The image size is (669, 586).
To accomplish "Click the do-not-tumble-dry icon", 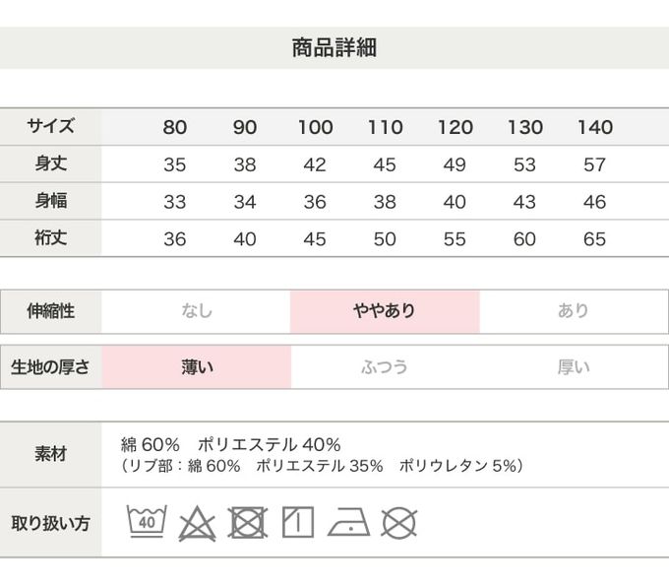I will coord(248,523).
